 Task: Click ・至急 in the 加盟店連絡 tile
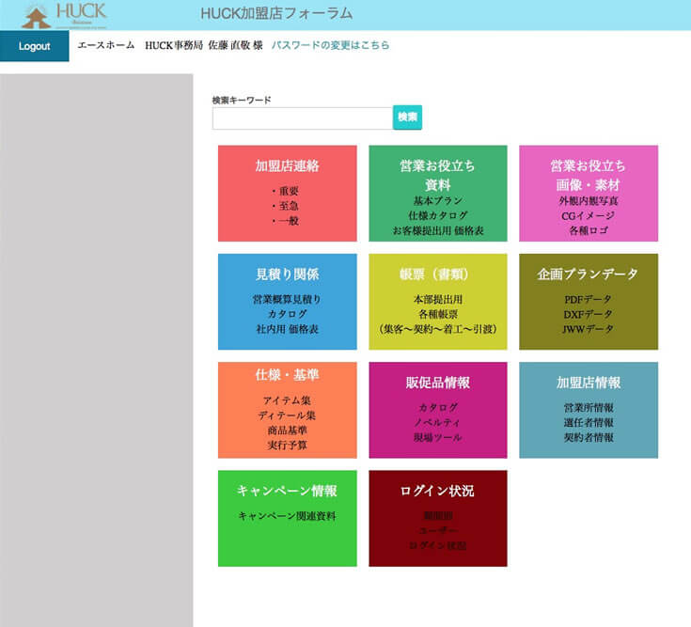285,206
